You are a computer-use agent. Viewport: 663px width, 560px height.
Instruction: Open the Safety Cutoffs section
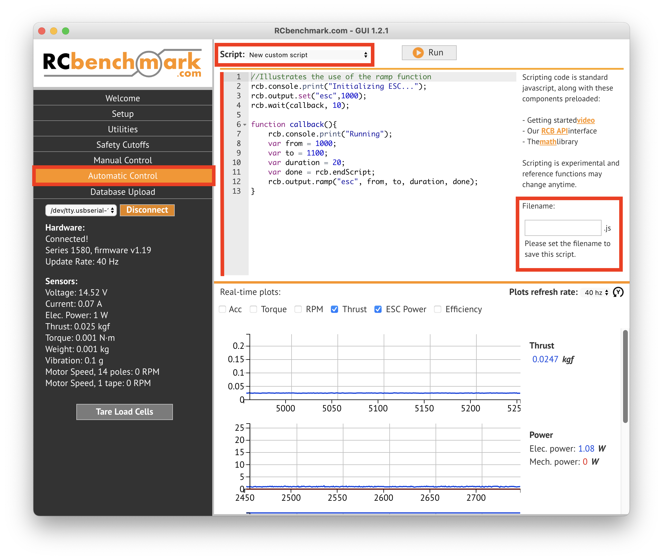(x=123, y=145)
